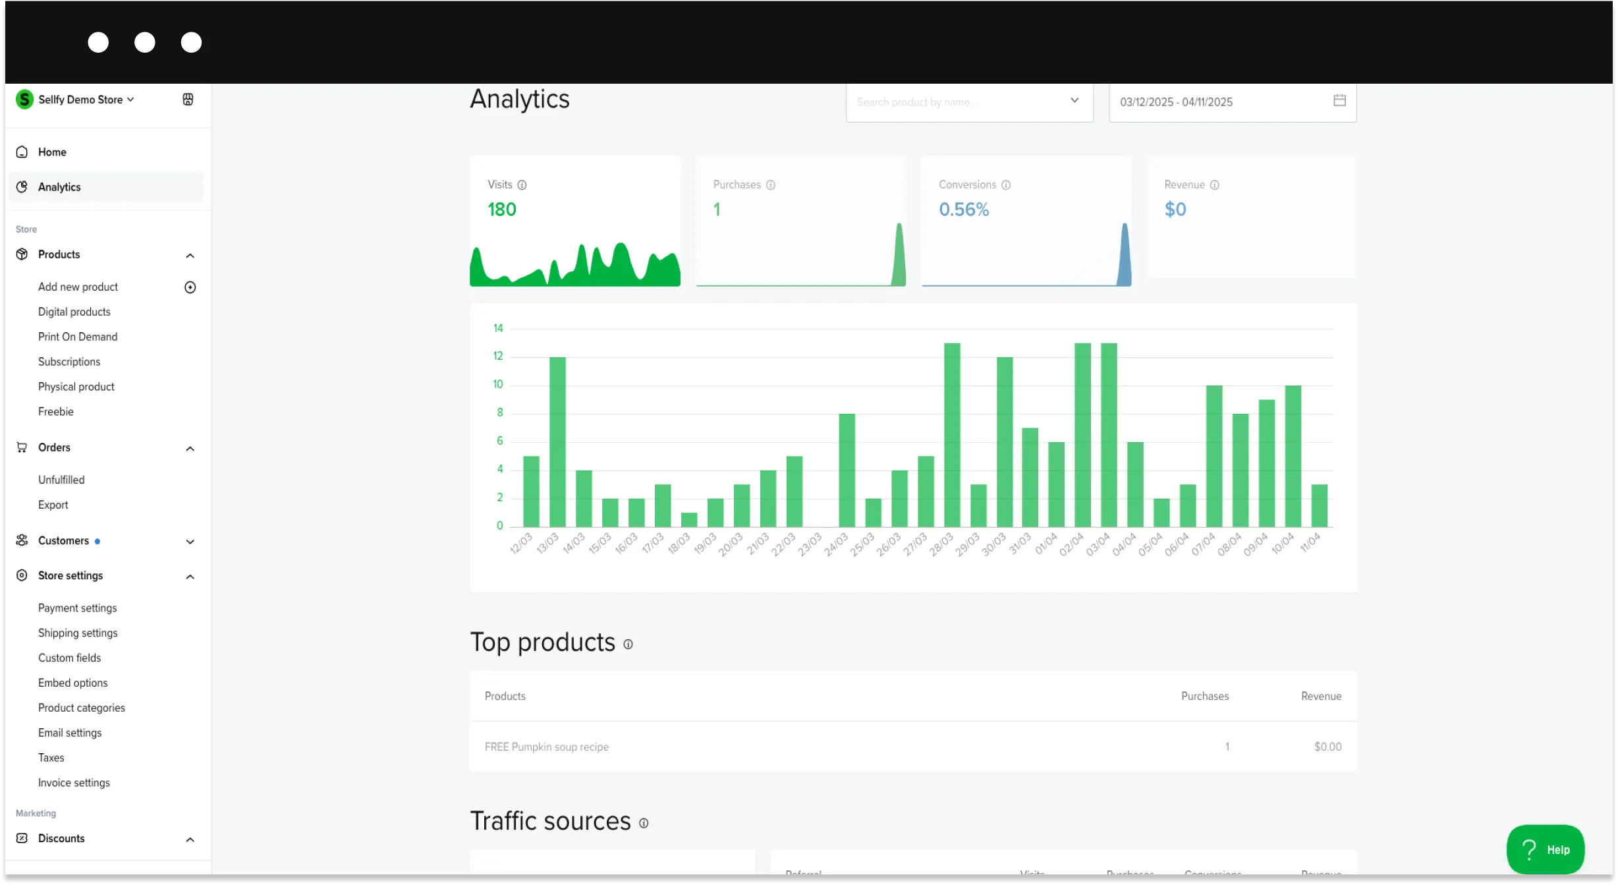Open Orders menu label

point(54,447)
